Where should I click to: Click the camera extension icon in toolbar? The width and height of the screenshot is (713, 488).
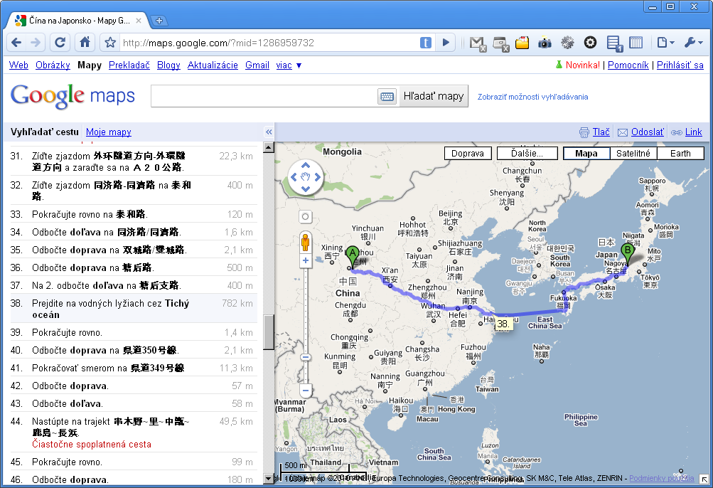(545, 43)
